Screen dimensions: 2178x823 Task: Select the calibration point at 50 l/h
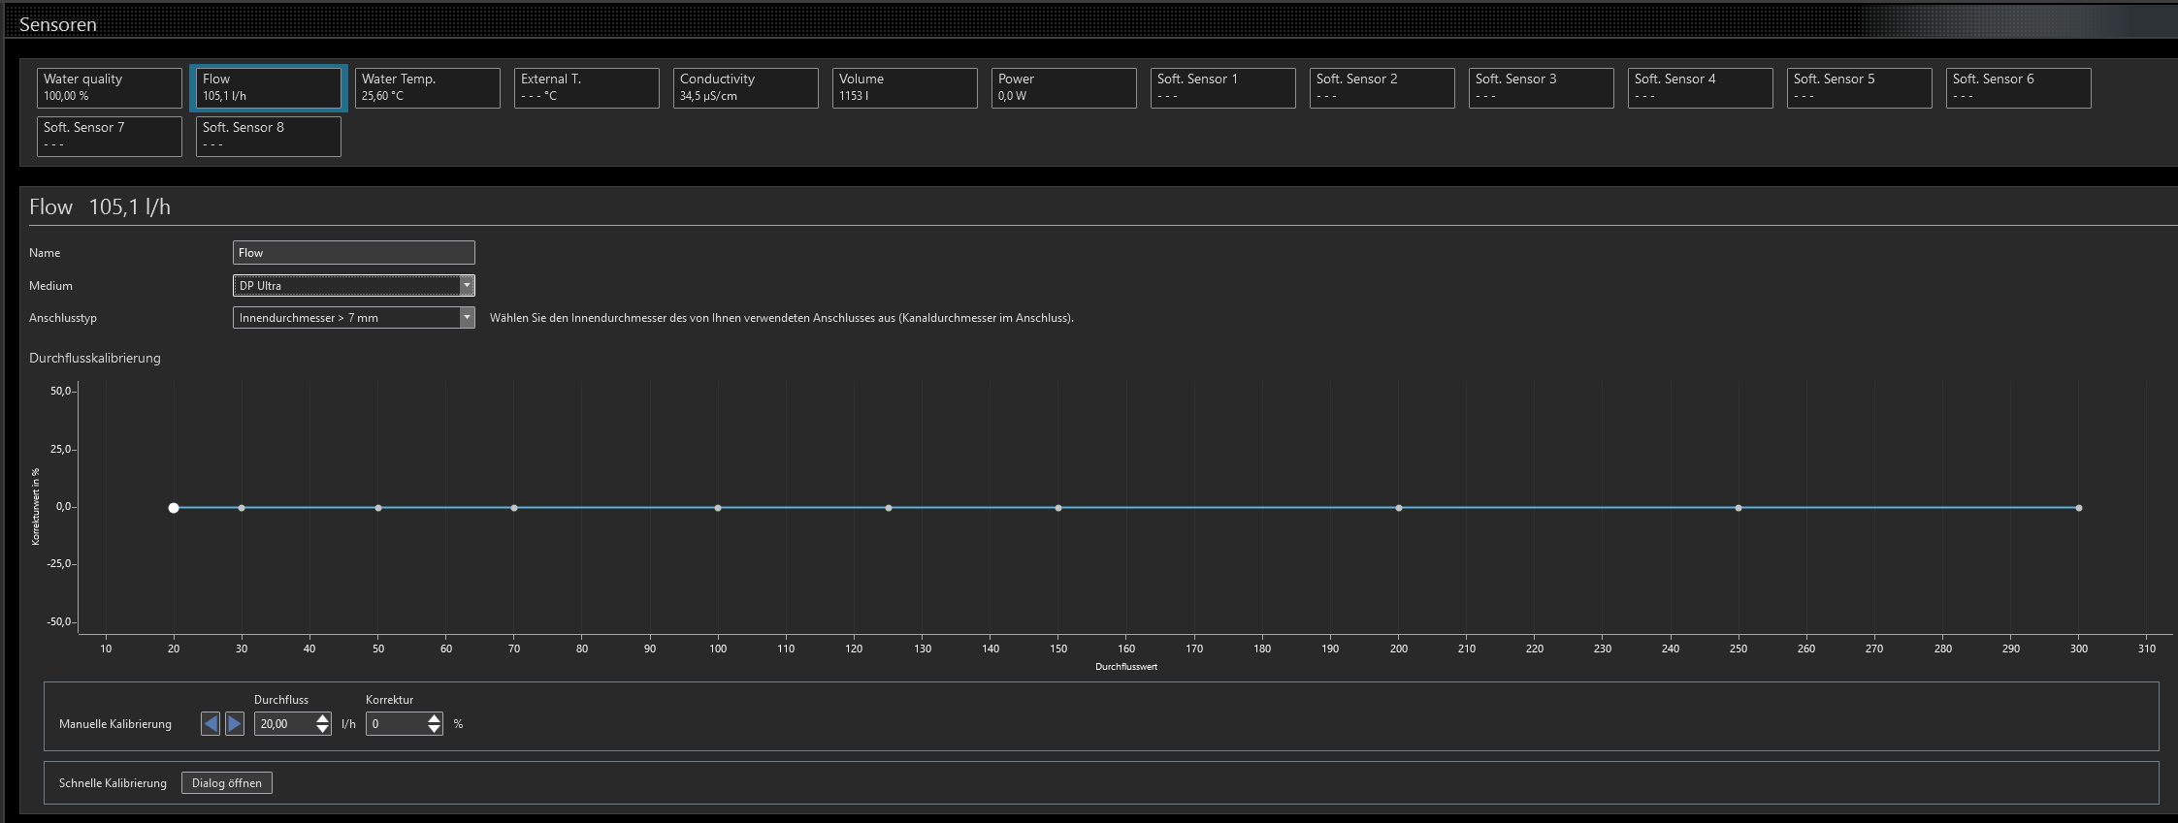point(378,508)
